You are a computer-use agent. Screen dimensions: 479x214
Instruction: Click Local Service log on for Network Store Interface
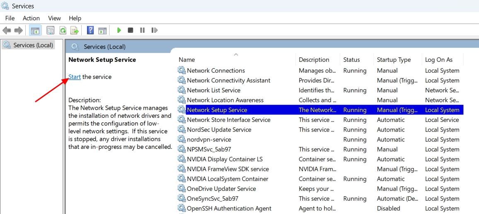point(442,120)
